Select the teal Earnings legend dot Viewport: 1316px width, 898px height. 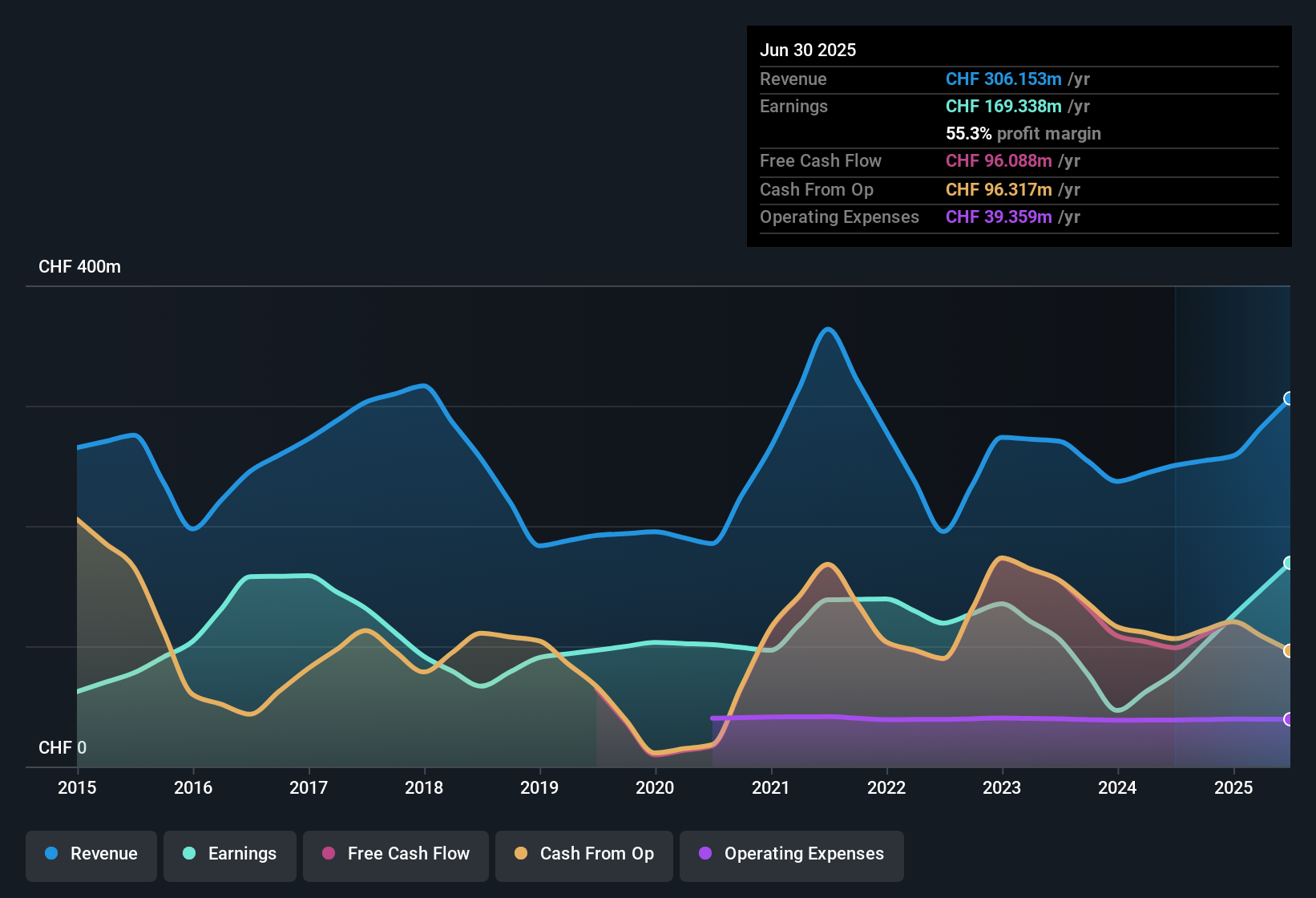tap(188, 854)
